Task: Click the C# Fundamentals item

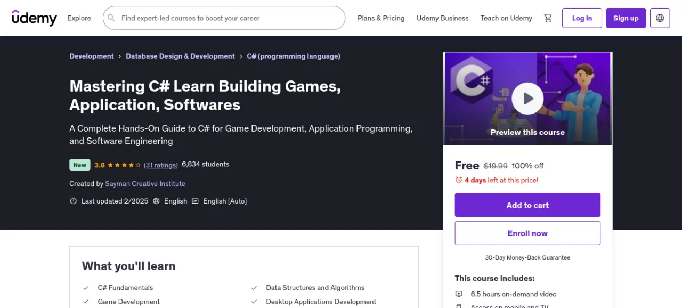Action: [125, 288]
